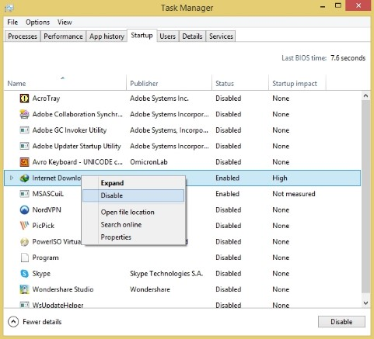
Task: Click the Adobe Systems Inc. publisher cell
Action: pos(159,99)
